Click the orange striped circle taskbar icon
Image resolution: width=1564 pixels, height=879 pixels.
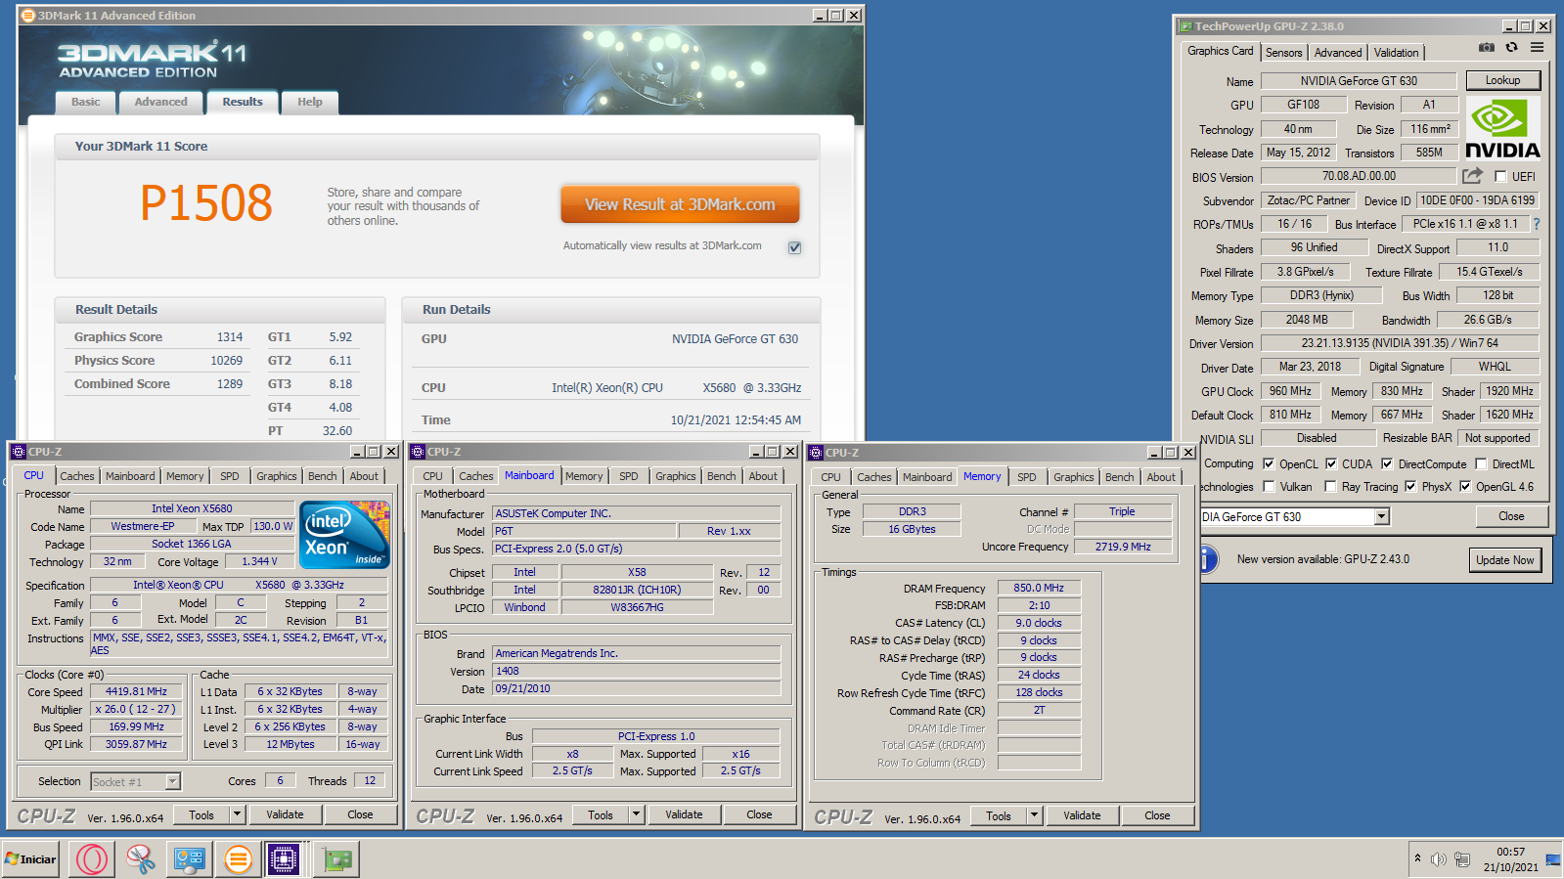238,859
